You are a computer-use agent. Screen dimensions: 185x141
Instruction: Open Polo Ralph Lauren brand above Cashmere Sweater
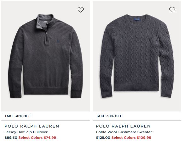(x=123, y=126)
